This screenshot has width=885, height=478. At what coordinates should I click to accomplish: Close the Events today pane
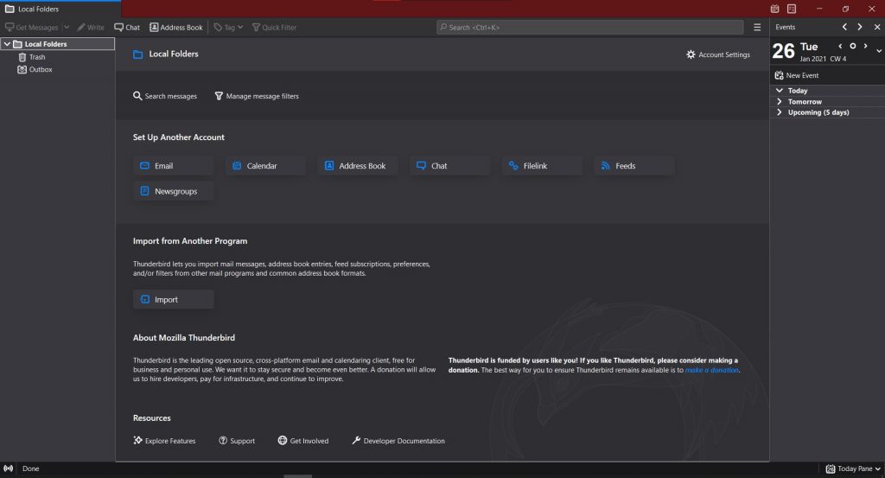(876, 27)
